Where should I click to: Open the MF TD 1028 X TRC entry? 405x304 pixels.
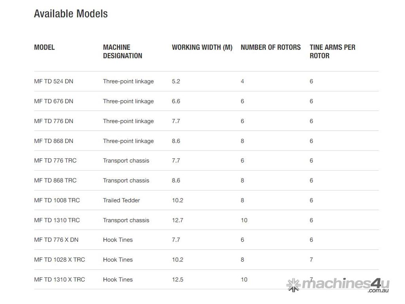click(59, 260)
